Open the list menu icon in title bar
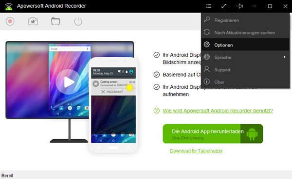Screen dimensions: 292x179 pos(208,6)
